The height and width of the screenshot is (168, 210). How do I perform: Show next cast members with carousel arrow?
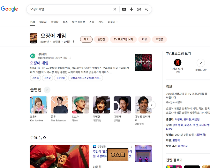pos(152,105)
